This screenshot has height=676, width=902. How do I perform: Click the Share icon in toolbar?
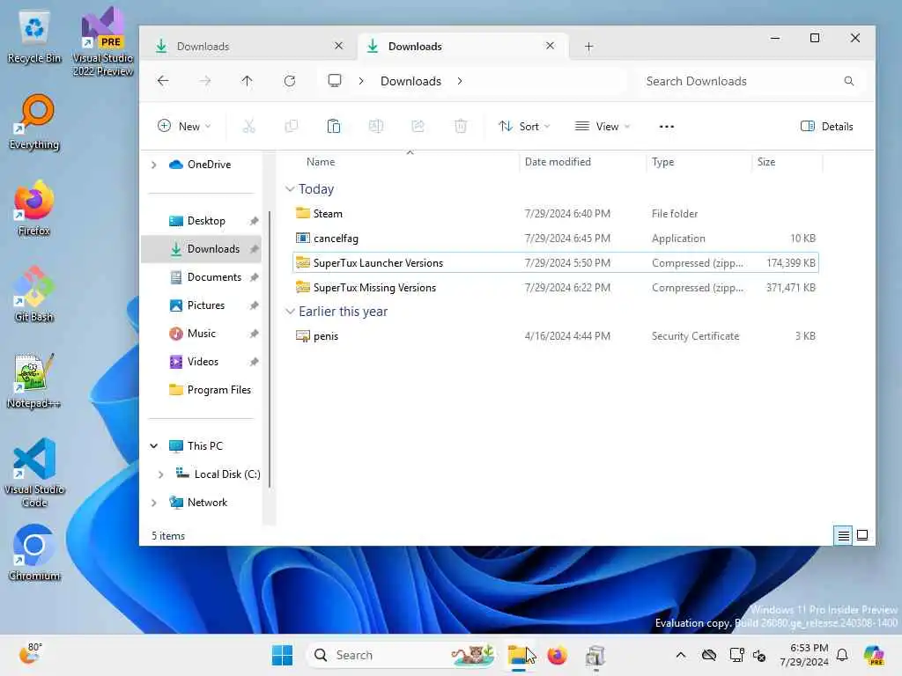click(418, 127)
